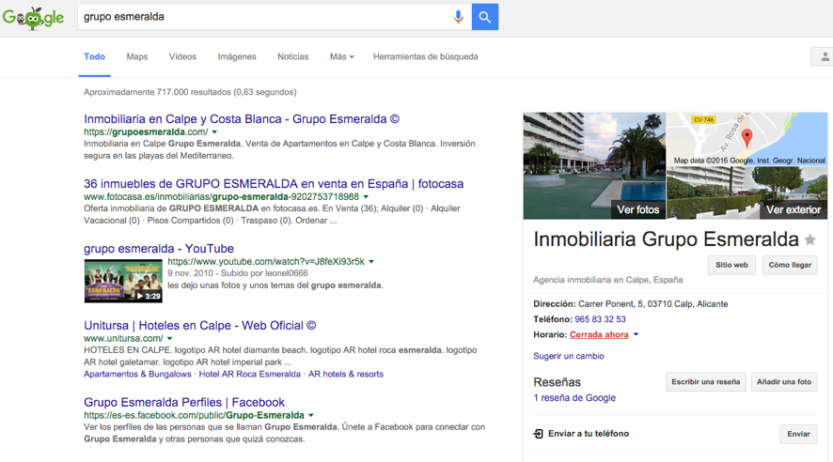Open 'grupo esmeralda - YouTube' result
The width and height of the screenshot is (833, 462).
[x=159, y=248]
